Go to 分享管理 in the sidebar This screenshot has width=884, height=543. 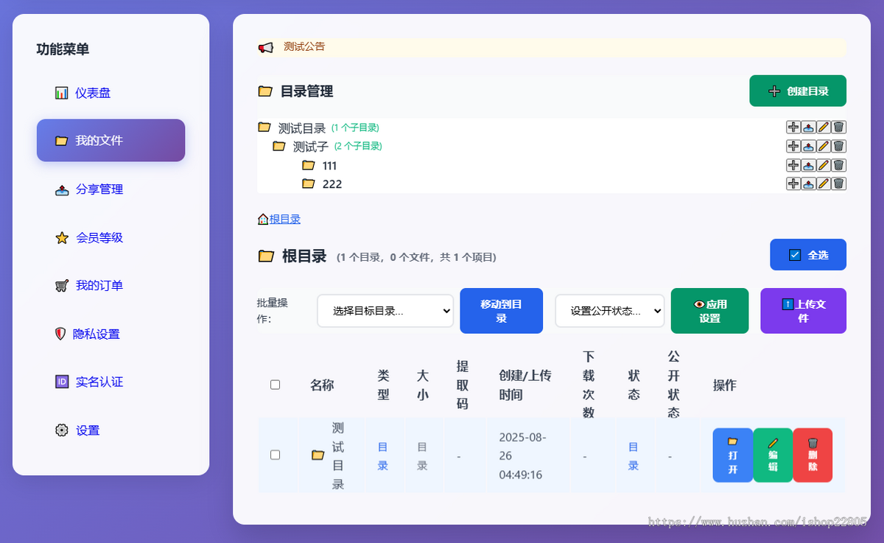pyautogui.click(x=110, y=189)
